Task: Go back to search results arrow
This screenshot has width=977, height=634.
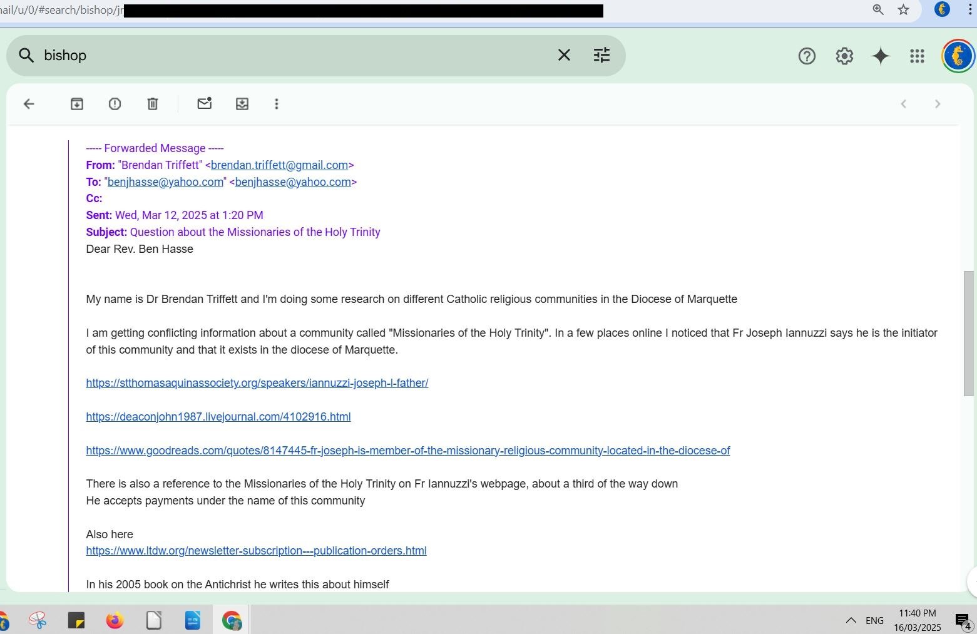Action: pyautogui.click(x=29, y=104)
